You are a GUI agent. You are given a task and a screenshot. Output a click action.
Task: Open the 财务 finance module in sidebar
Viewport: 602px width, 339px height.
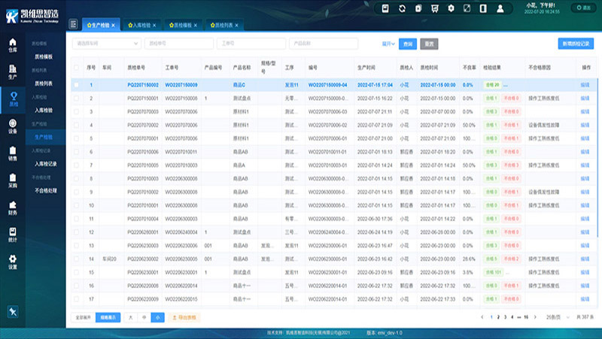13,208
